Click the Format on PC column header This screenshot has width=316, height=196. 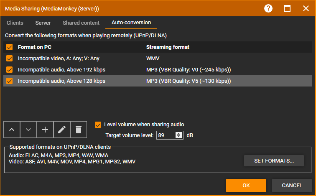tap(35, 47)
